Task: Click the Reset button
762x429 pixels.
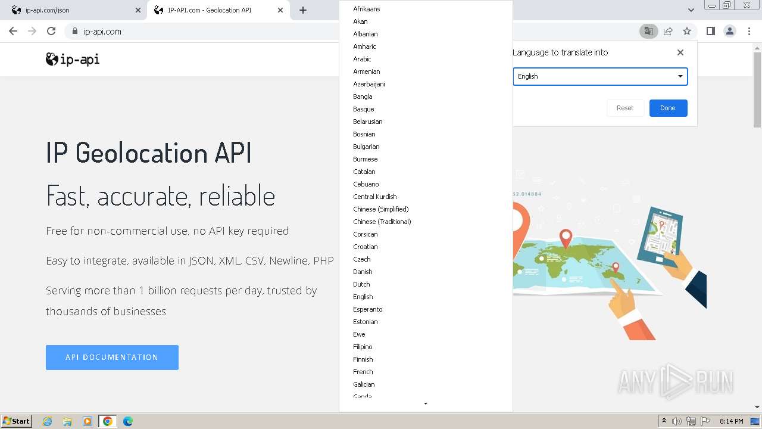Action: (625, 108)
